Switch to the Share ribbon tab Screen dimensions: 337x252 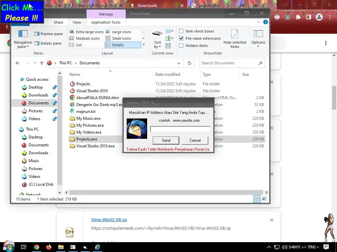(x=58, y=22)
